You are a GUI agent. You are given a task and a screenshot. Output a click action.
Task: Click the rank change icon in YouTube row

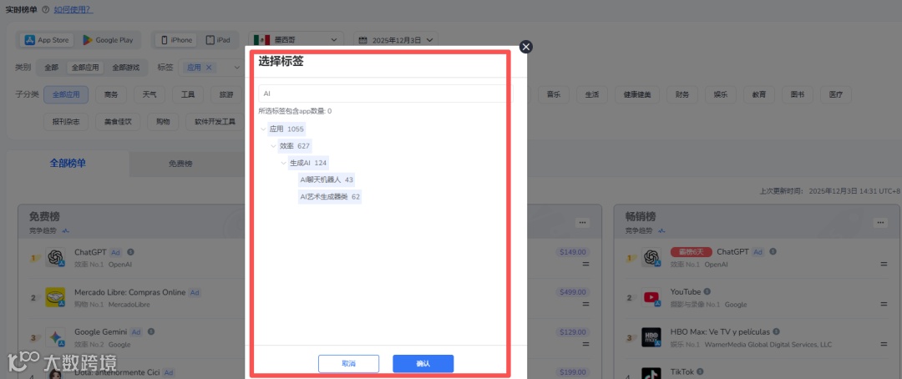[884, 304]
